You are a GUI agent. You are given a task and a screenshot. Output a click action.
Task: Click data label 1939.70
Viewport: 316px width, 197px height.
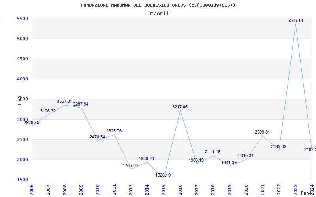click(146, 158)
